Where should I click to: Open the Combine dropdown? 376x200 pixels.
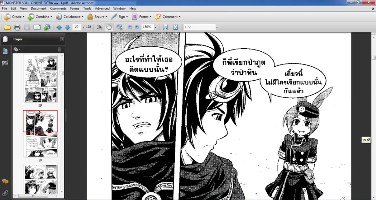tap(40, 17)
